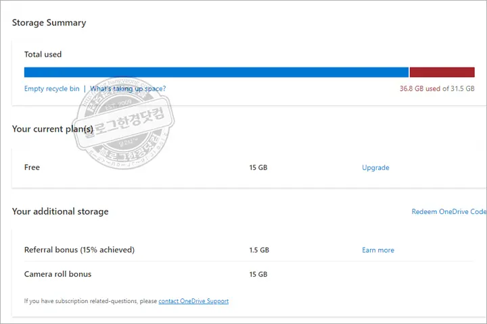Click Referral bonus (15% achieved) label
The image size is (487, 324).
coord(79,250)
